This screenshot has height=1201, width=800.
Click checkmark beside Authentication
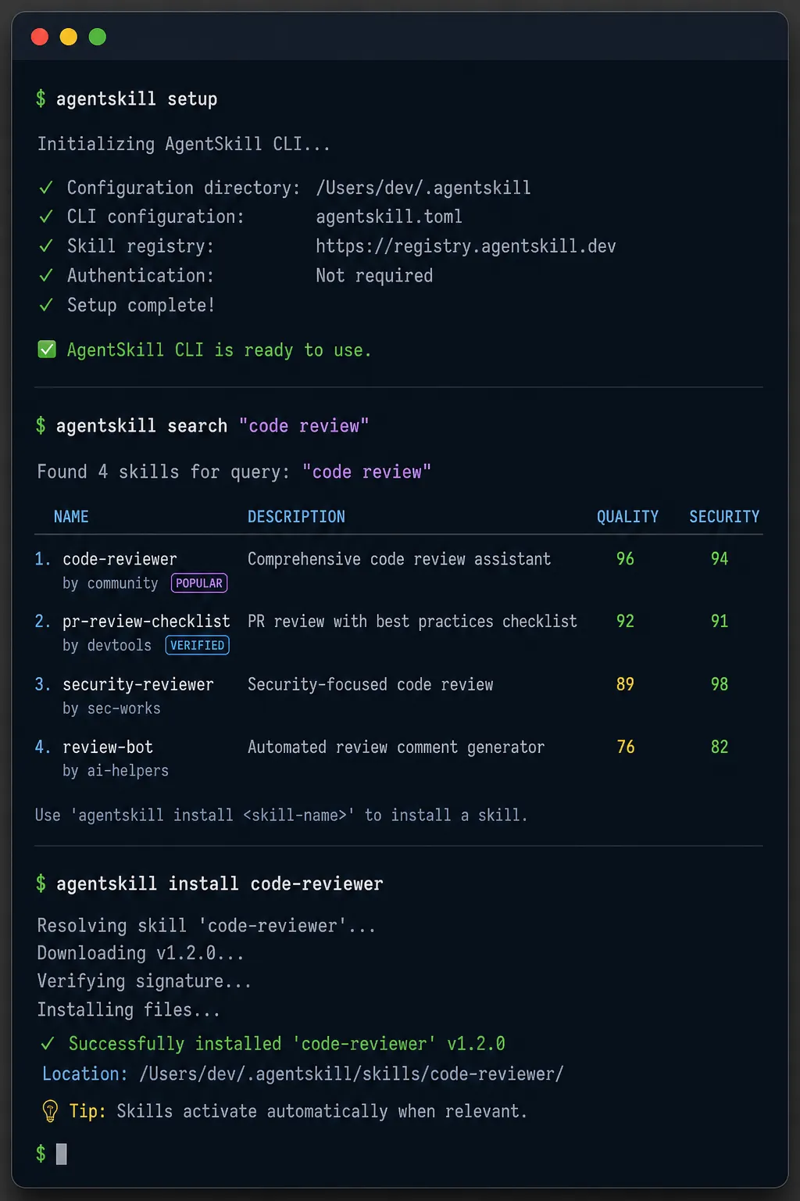point(46,275)
